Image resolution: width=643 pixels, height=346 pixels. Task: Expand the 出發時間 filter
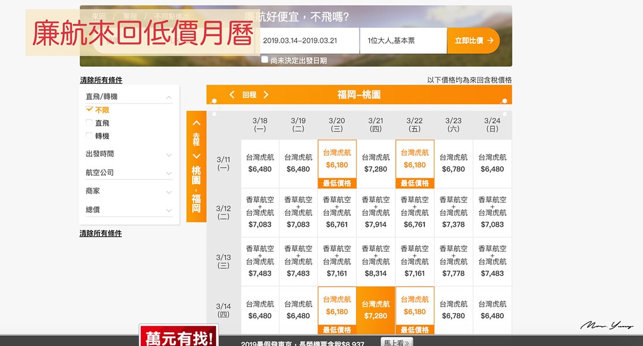169,154
